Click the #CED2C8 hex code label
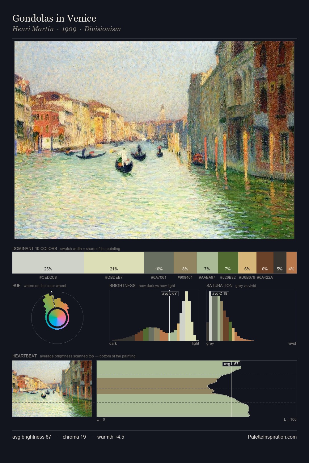 tap(48, 277)
